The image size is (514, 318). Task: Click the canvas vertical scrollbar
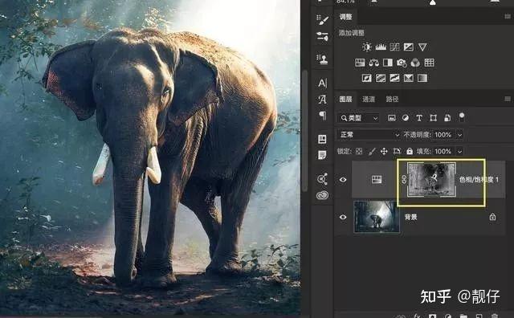pos(304,131)
